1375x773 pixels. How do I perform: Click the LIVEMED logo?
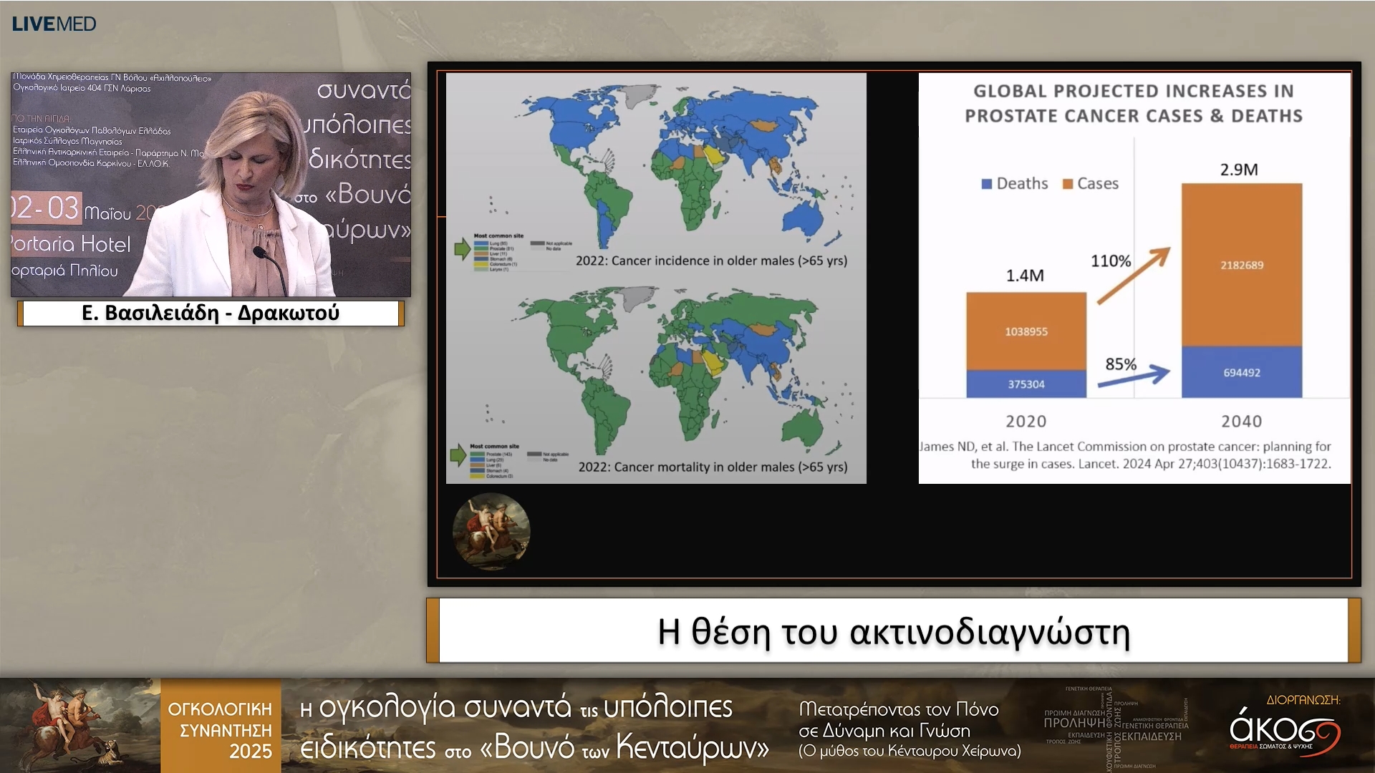(54, 24)
